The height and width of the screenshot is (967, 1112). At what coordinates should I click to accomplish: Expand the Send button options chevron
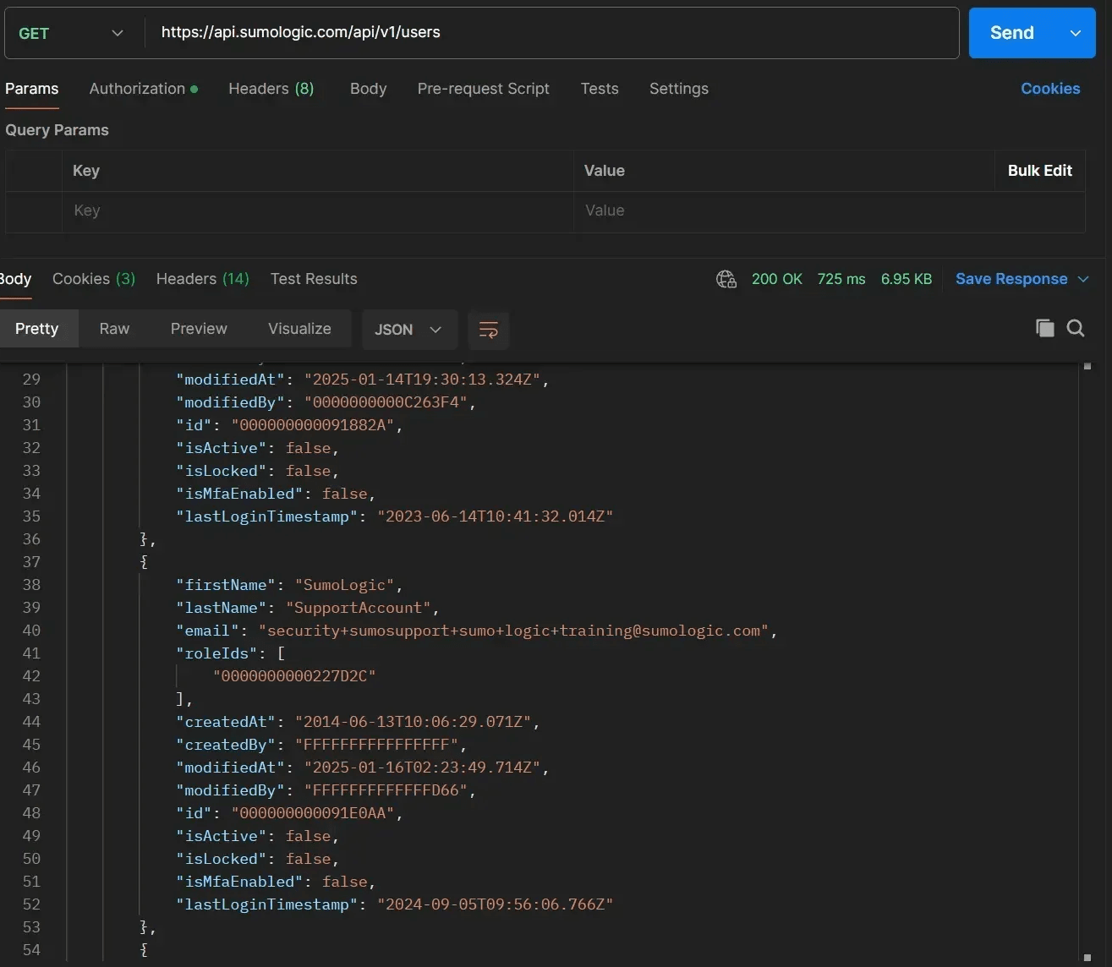1075,33
